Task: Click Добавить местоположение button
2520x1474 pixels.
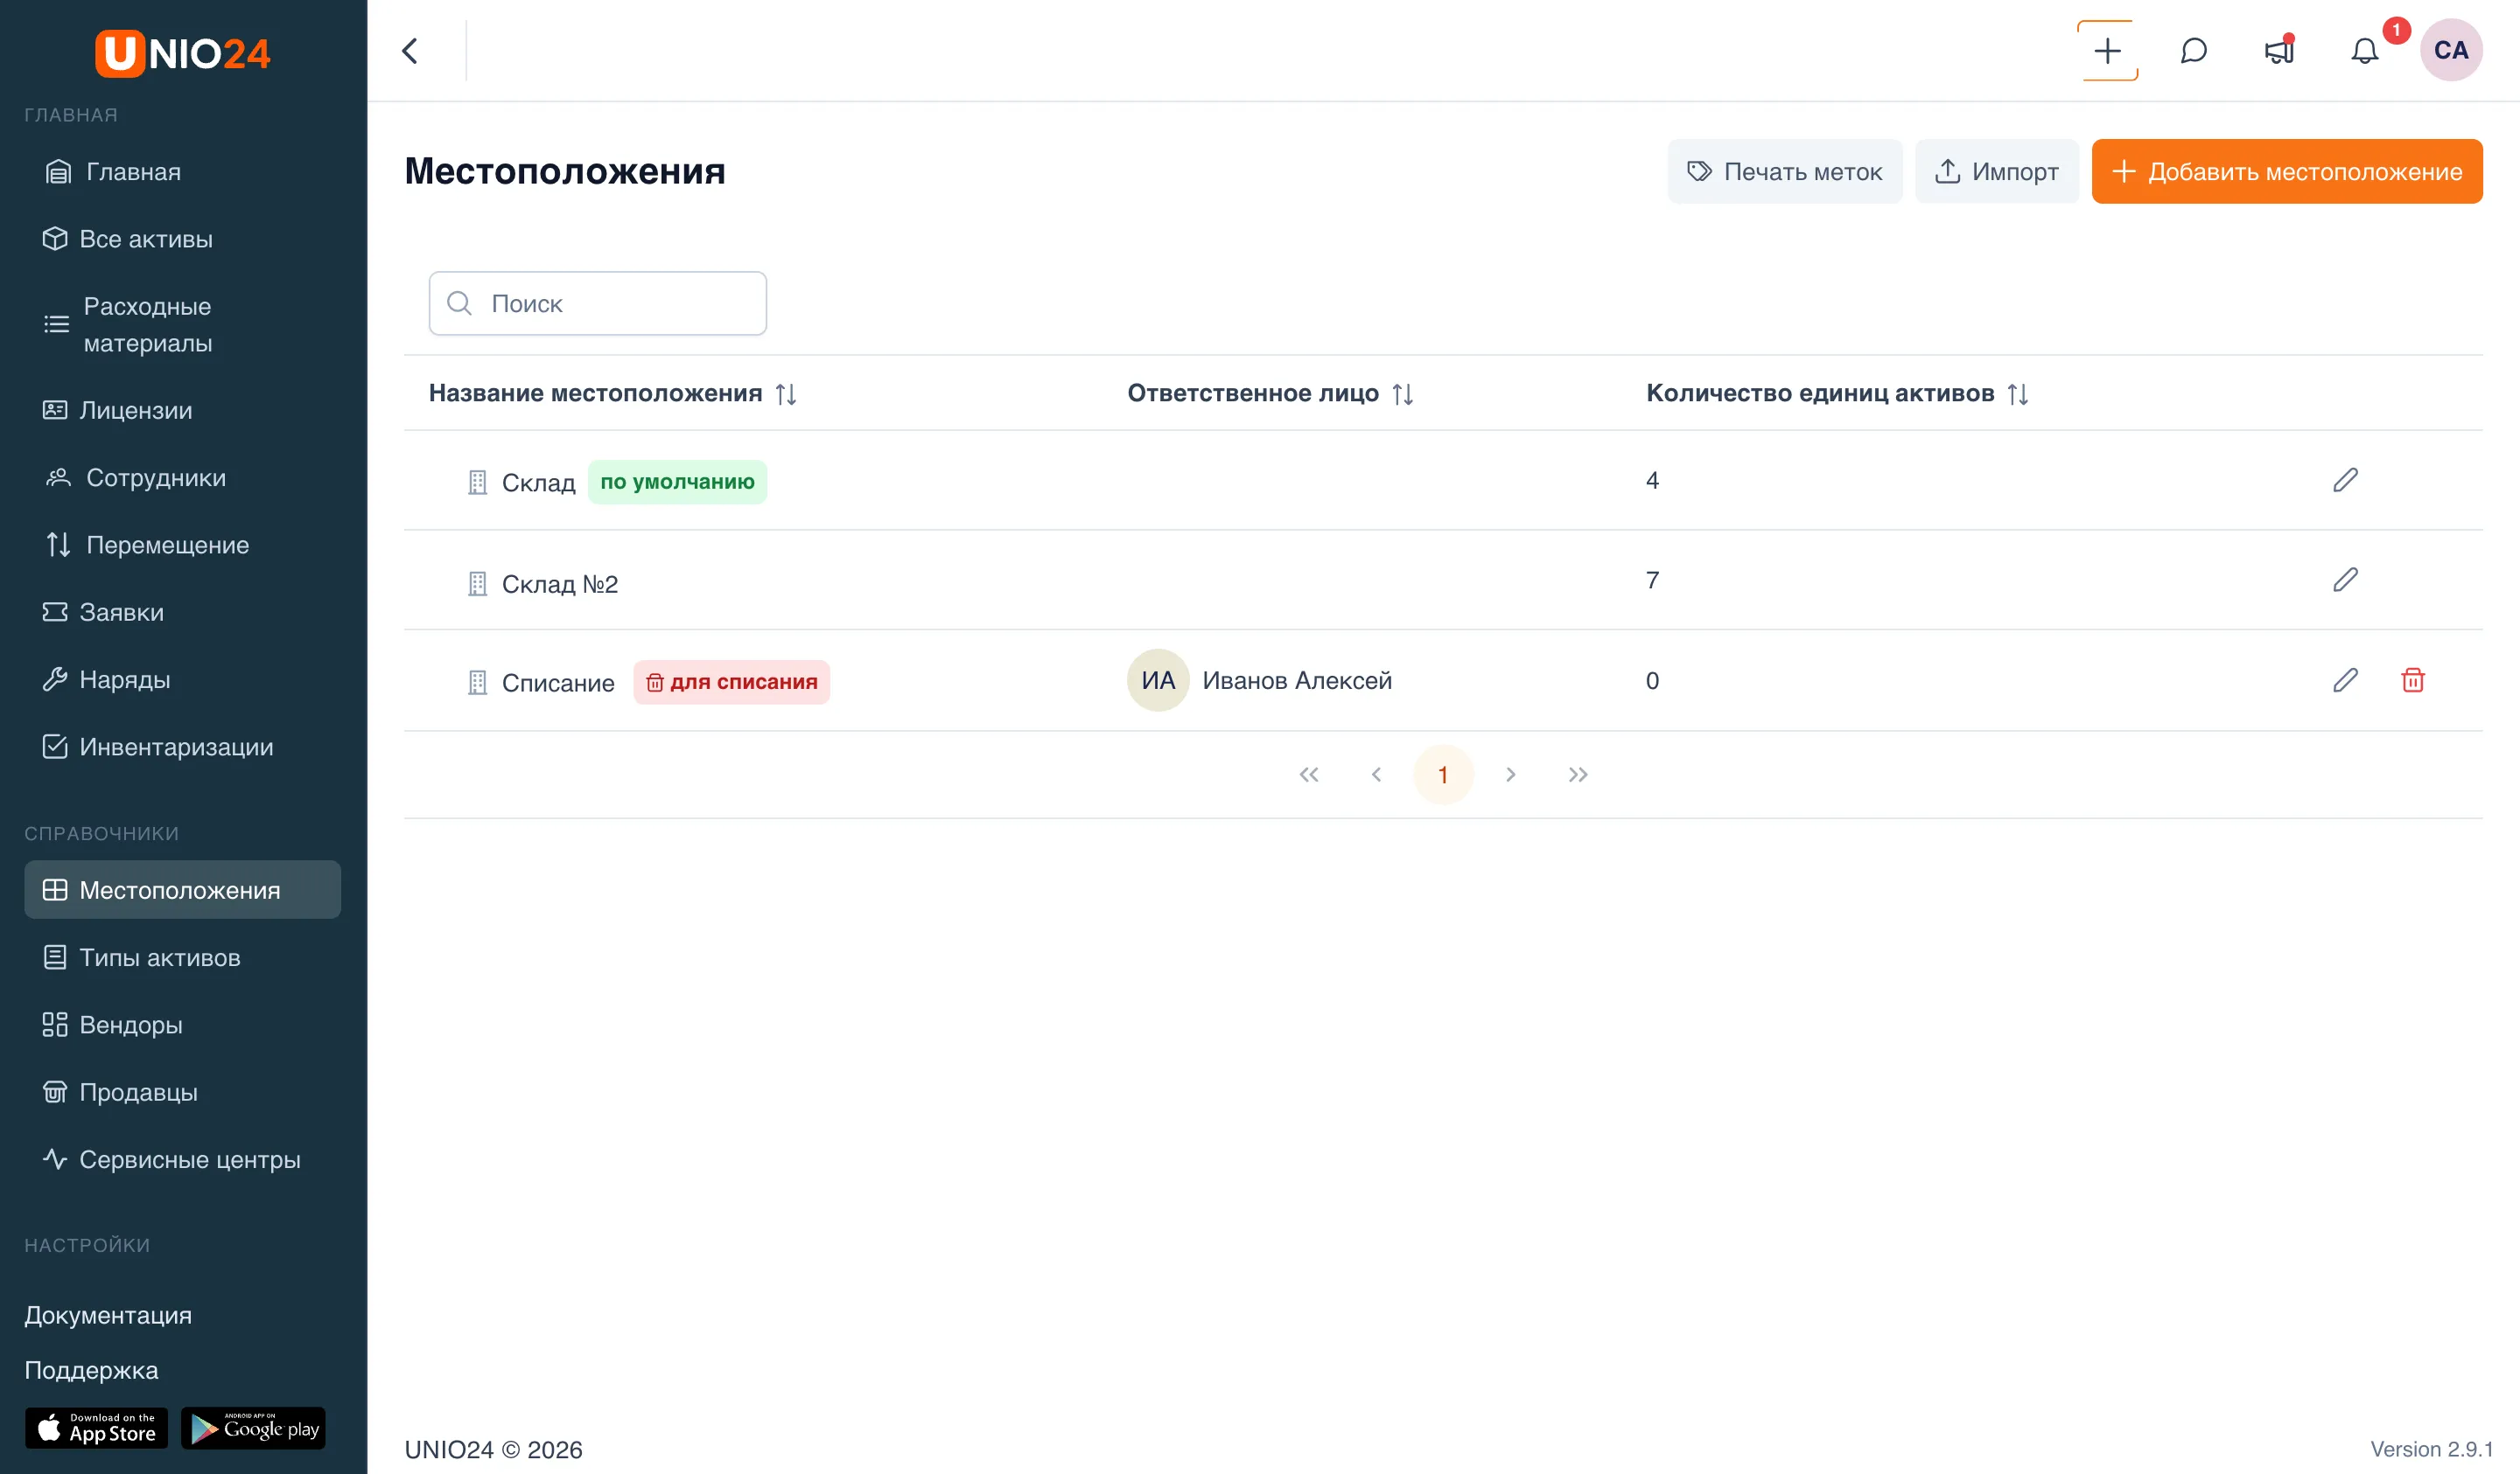Action: click(2286, 172)
